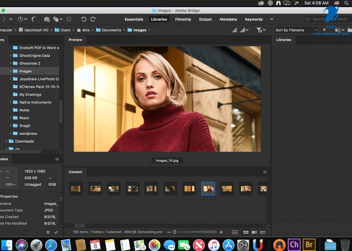Open Safari from the Dock
Image resolution: width=352 pixels, height=251 pixels.
51,245
